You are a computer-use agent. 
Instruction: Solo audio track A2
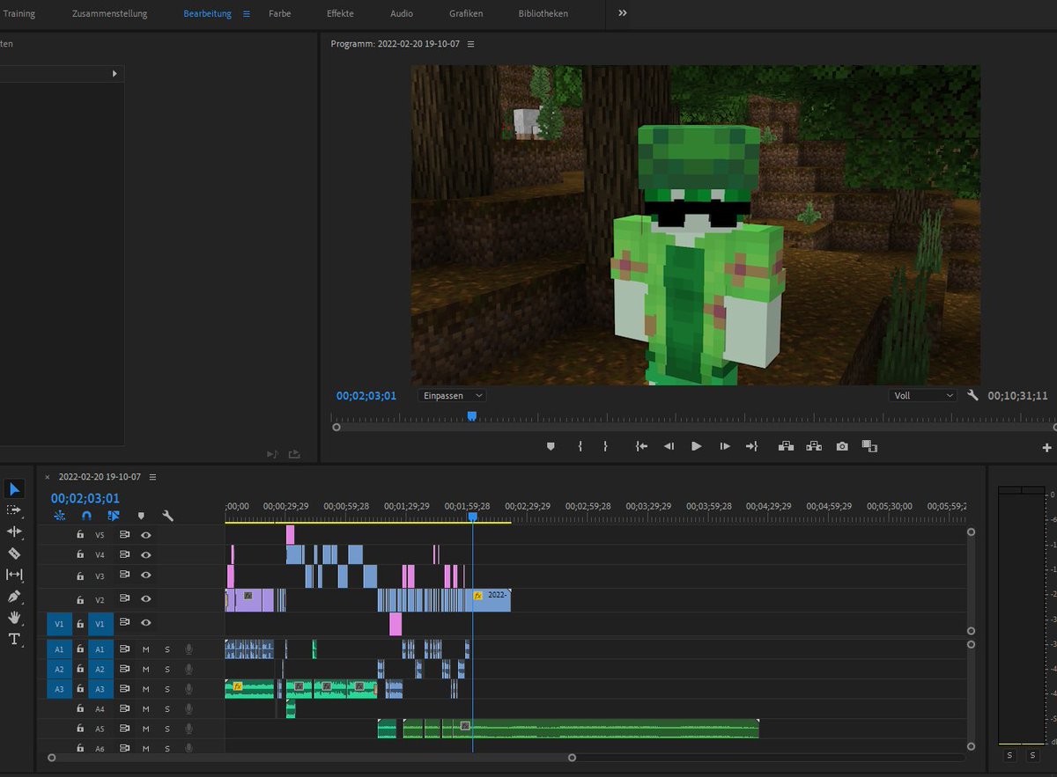[x=167, y=669]
